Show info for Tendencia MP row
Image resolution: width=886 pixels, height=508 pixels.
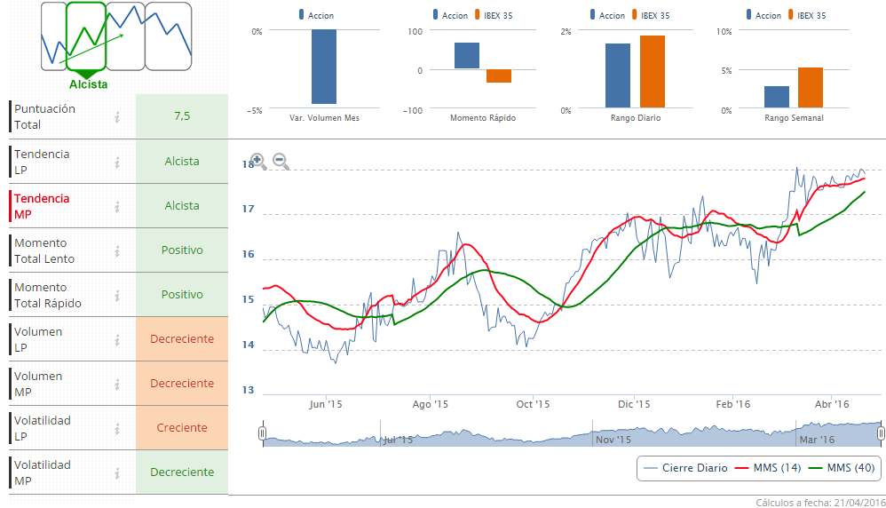click(x=117, y=206)
